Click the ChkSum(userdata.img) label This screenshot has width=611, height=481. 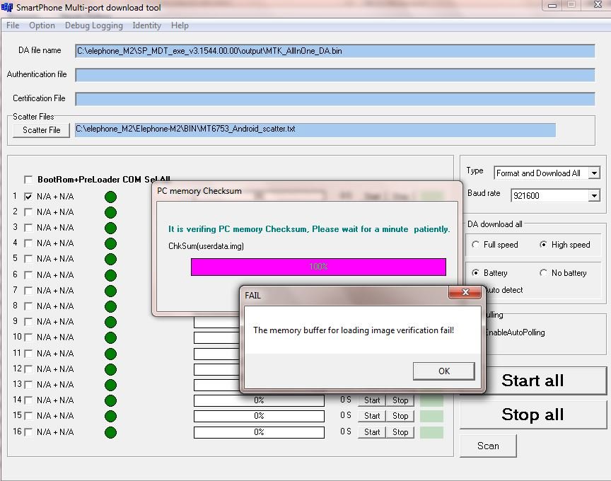pos(206,246)
